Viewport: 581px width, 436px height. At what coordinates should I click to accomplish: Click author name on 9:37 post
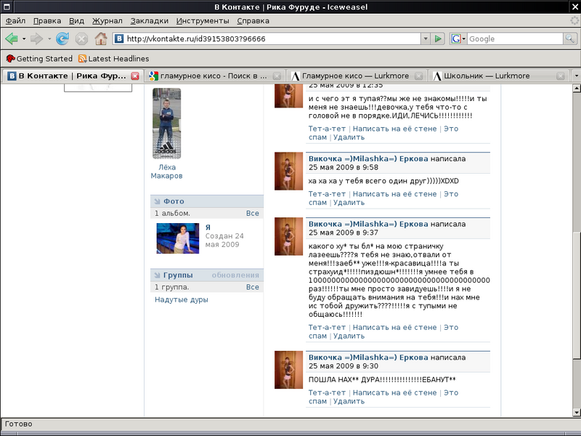[368, 224]
